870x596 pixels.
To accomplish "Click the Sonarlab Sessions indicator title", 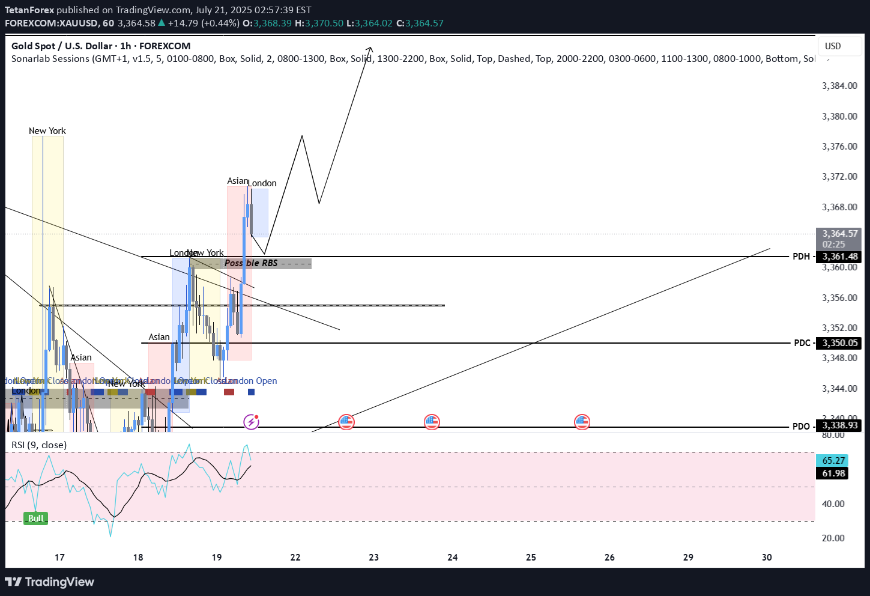I will click(x=51, y=59).
